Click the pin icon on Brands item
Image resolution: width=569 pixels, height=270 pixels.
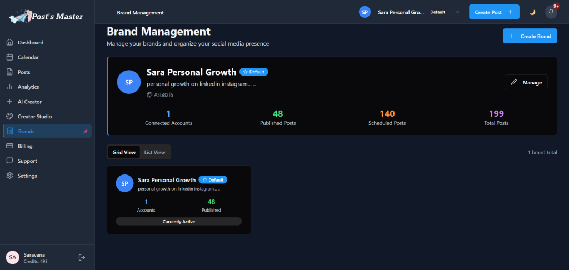[85, 132]
